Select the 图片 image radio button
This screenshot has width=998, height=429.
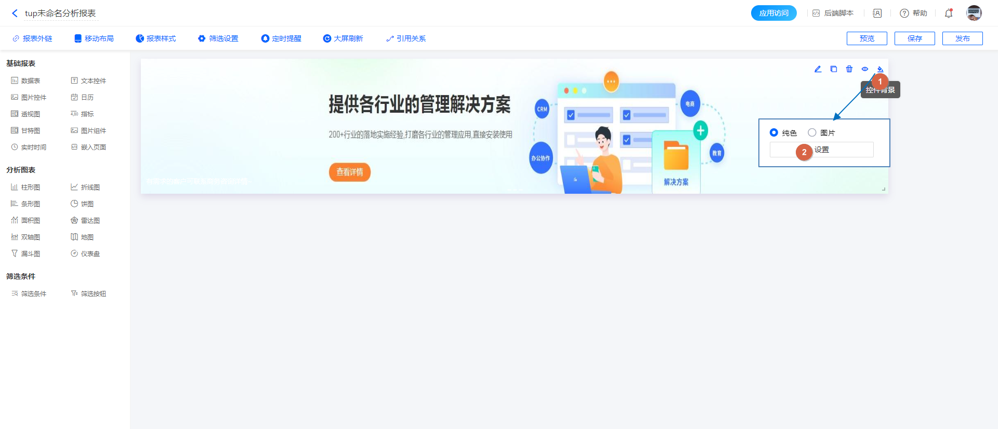pyautogui.click(x=812, y=133)
